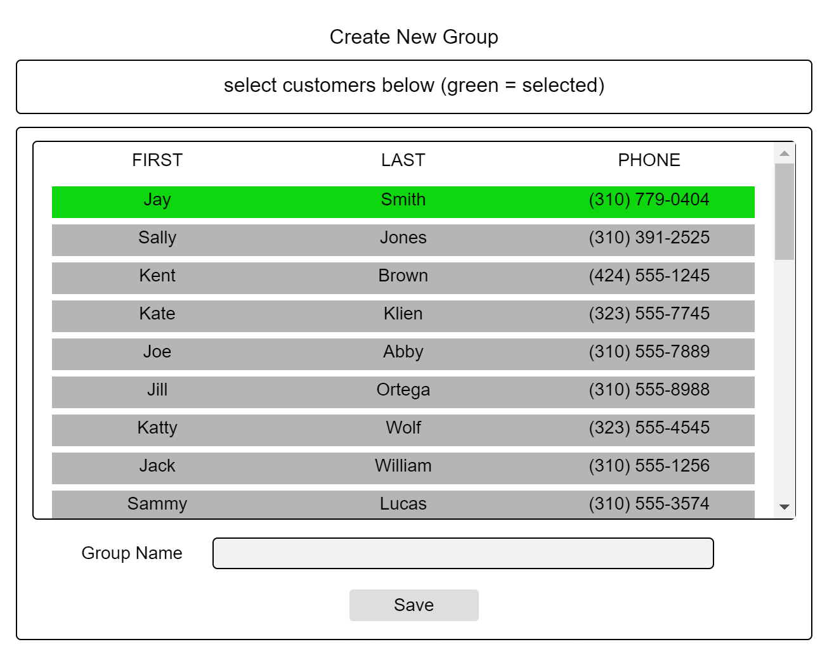Click the scrollbar track below the thumb
The image size is (827, 656).
coord(785,380)
